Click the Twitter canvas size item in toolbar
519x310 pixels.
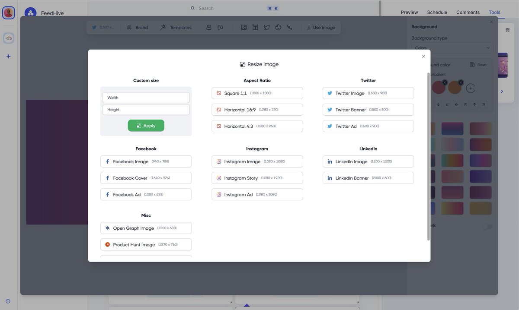click(x=103, y=27)
